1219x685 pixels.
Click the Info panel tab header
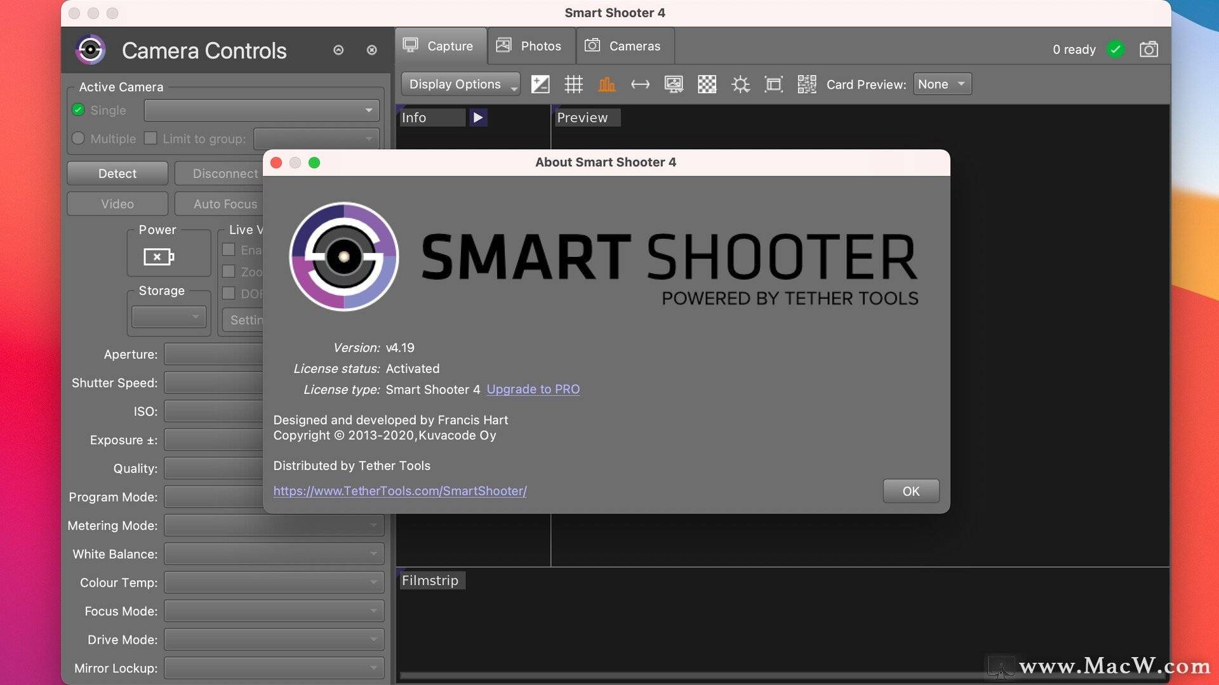coord(432,117)
